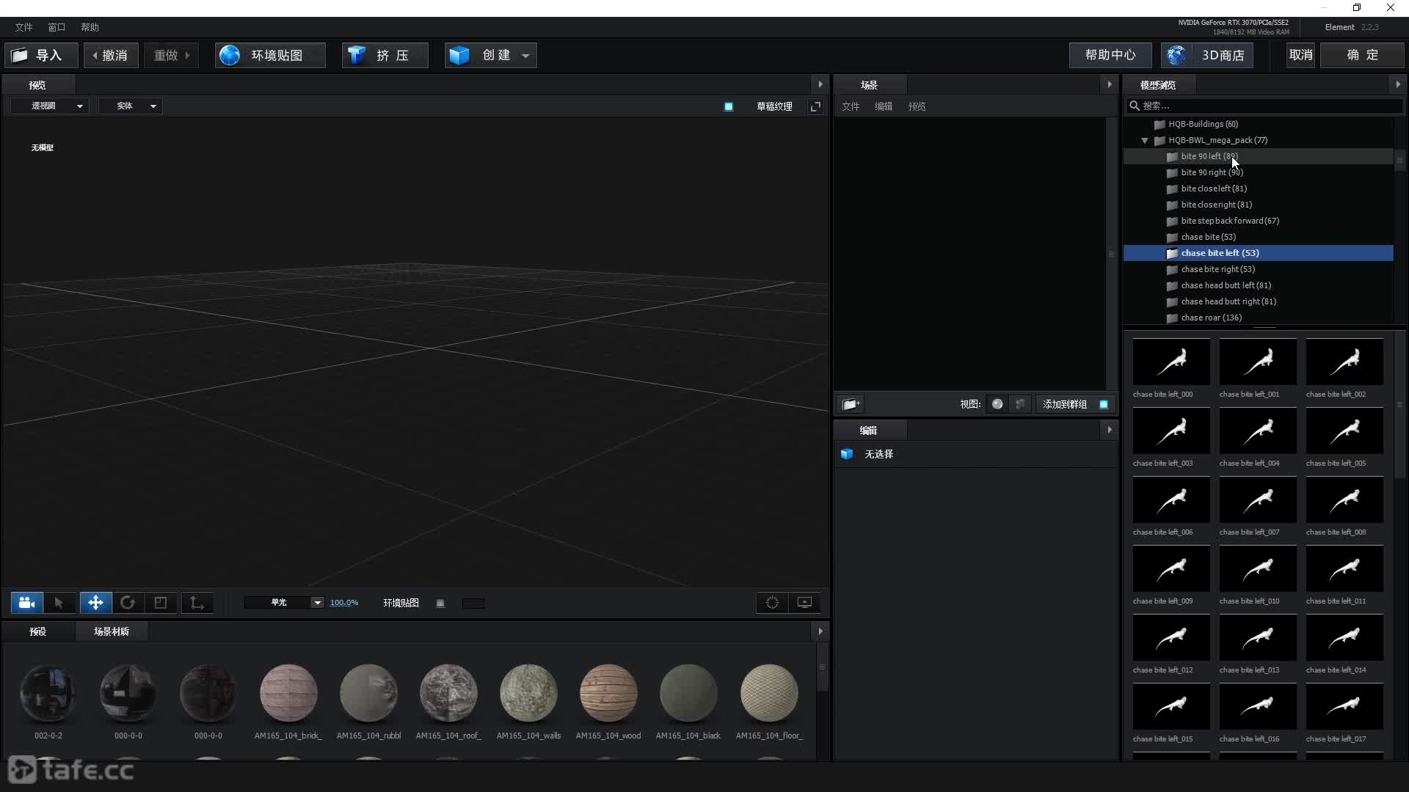Viewport: 1409px width, 792px height.
Task: Click the monitor display icon
Action: 804,603
